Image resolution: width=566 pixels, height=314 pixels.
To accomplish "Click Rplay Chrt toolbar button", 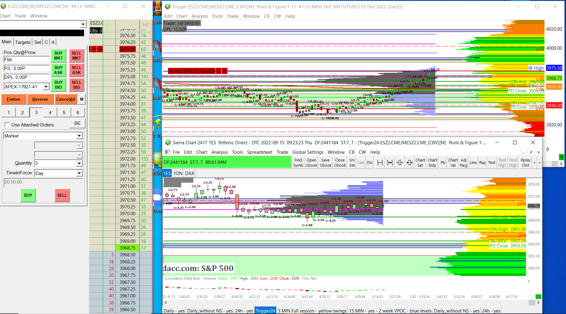I will coord(526,163).
